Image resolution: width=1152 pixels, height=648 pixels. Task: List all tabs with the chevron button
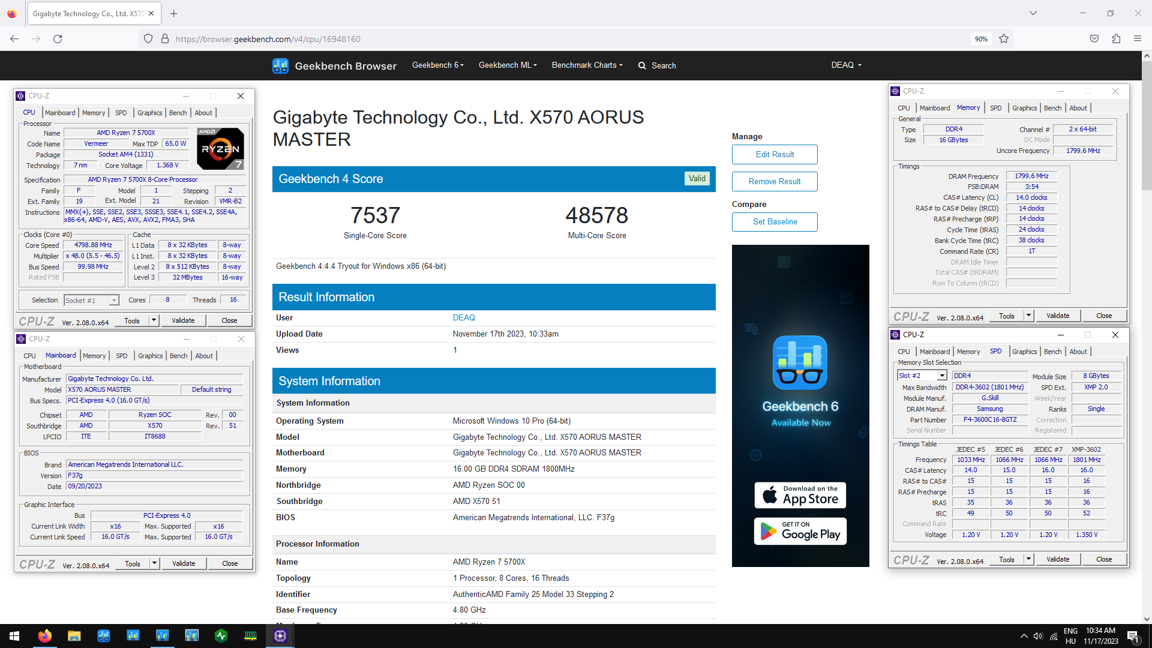click(x=1033, y=13)
